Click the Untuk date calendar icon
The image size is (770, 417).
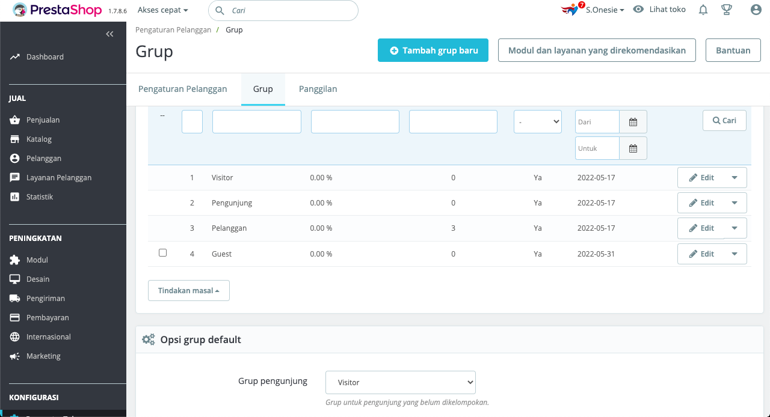(x=633, y=148)
